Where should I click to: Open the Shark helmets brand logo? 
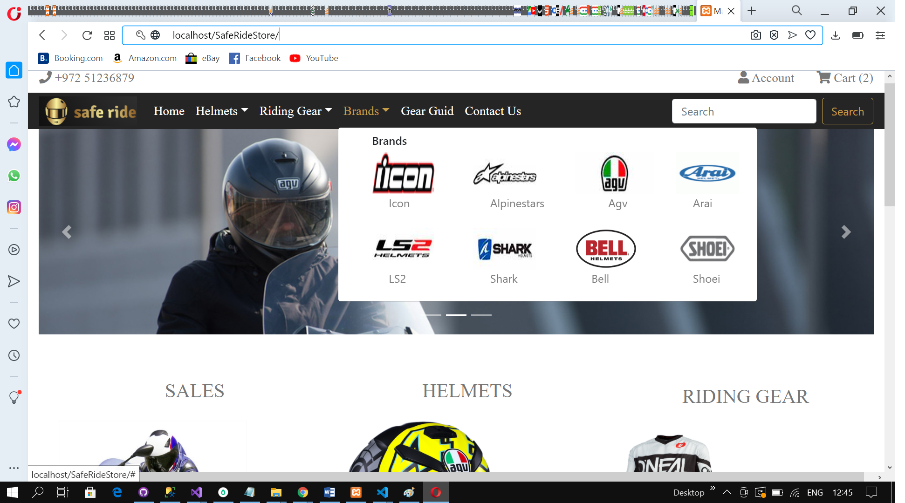click(x=505, y=249)
